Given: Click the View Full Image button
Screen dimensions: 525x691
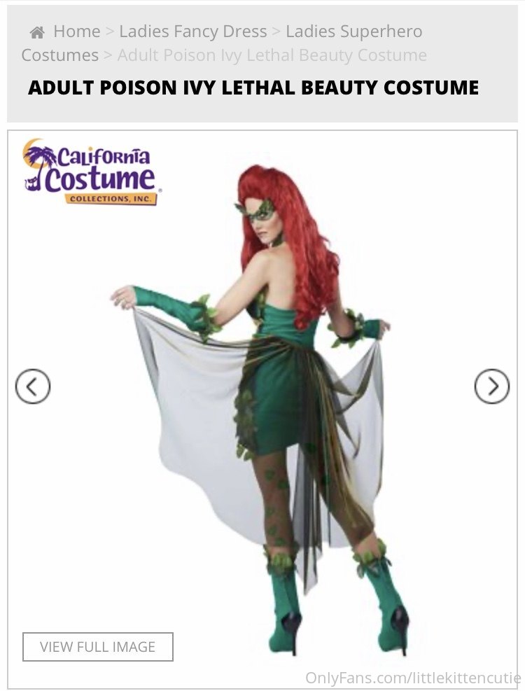Looking at the screenshot, I should coord(98,646).
